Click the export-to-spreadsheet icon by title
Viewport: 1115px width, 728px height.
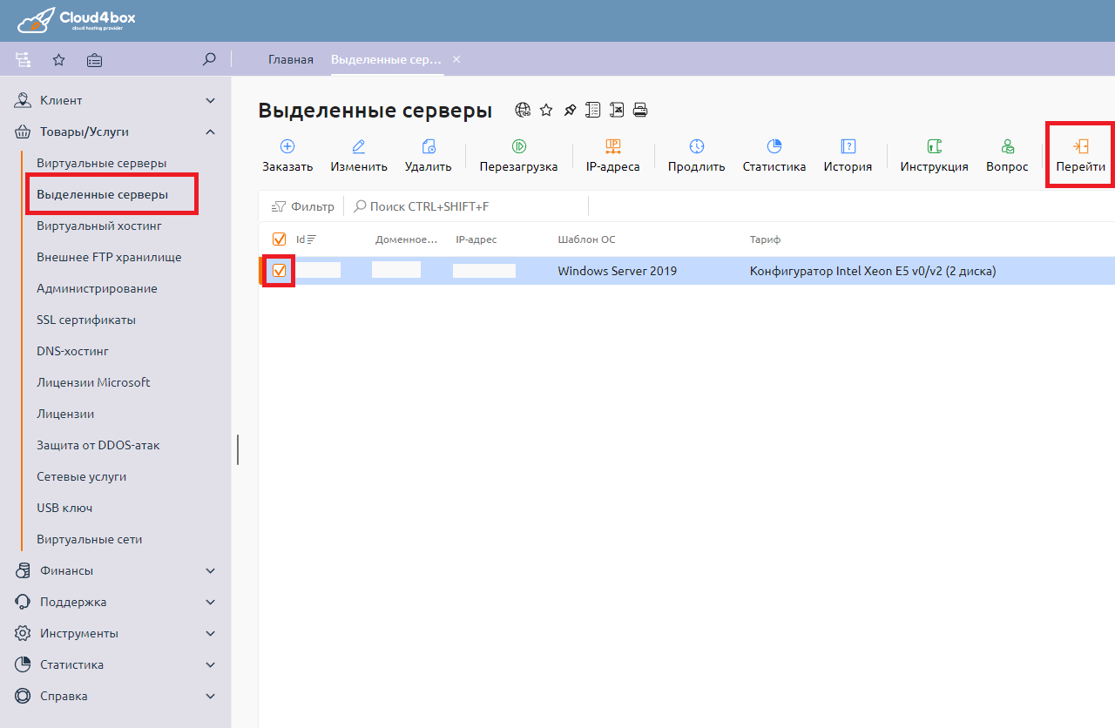(617, 110)
